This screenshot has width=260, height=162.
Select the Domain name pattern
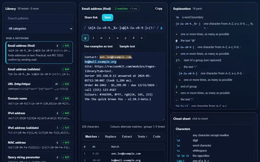coord(39,101)
